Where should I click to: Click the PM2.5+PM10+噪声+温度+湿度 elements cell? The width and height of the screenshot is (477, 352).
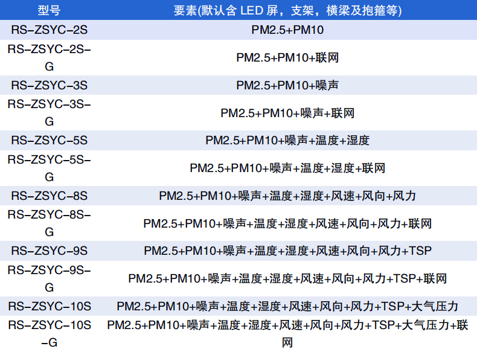[287, 141]
